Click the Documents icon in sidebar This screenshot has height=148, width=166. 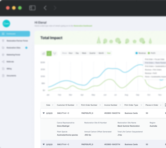pos(3,76)
